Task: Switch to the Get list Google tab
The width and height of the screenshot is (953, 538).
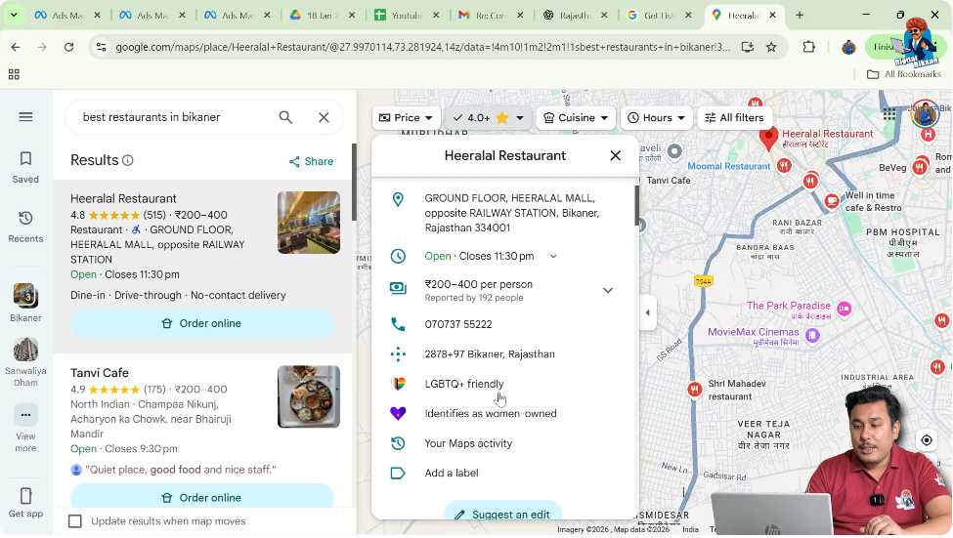Action: pyautogui.click(x=660, y=16)
